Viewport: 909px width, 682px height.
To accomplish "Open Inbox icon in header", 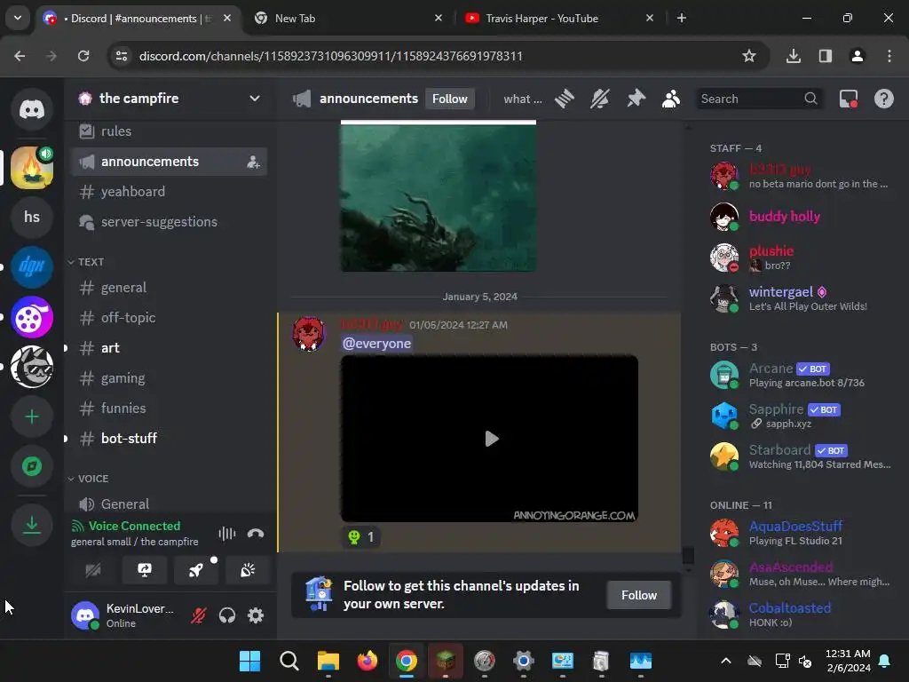I will pyautogui.click(x=848, y=99).
